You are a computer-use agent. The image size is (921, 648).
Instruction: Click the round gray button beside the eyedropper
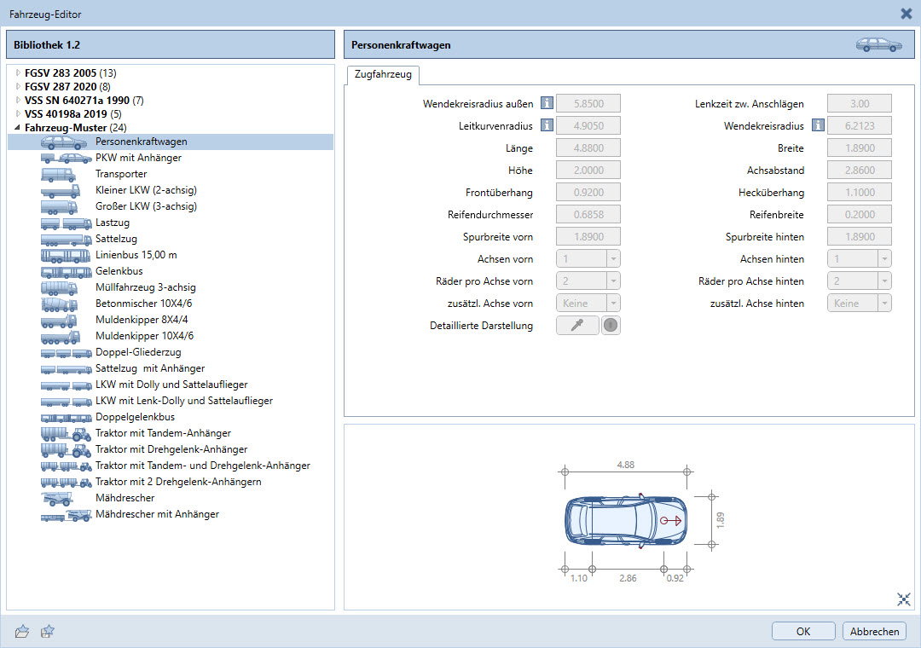click(611, 325)
